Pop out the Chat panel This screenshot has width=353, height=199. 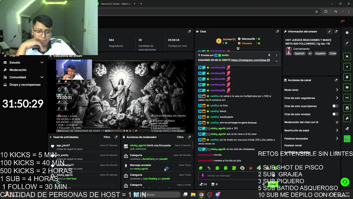click(277, 32)
